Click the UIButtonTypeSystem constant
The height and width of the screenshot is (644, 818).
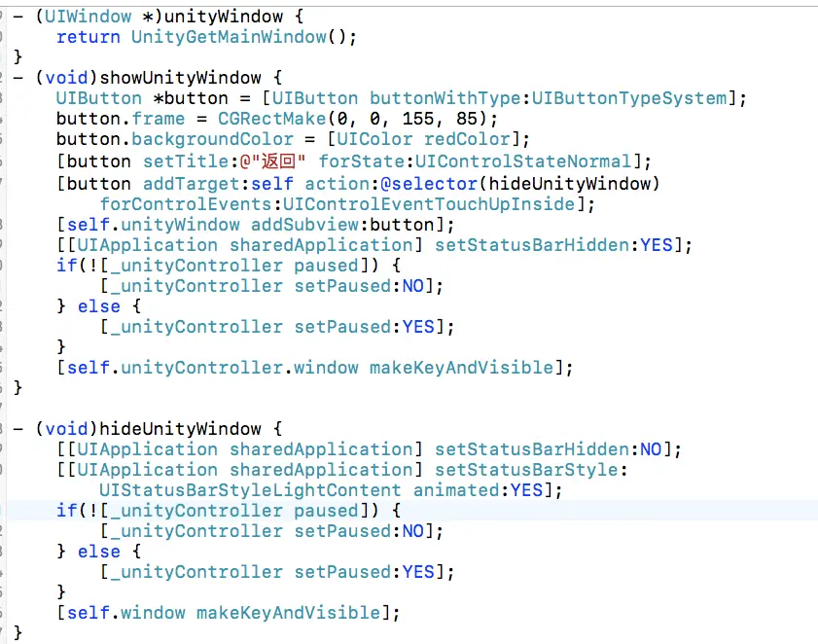pyautogui.click(x=629, y=98)
